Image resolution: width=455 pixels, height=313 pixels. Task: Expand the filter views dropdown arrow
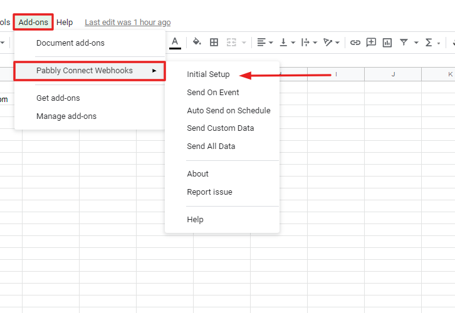tap(416, 43)
